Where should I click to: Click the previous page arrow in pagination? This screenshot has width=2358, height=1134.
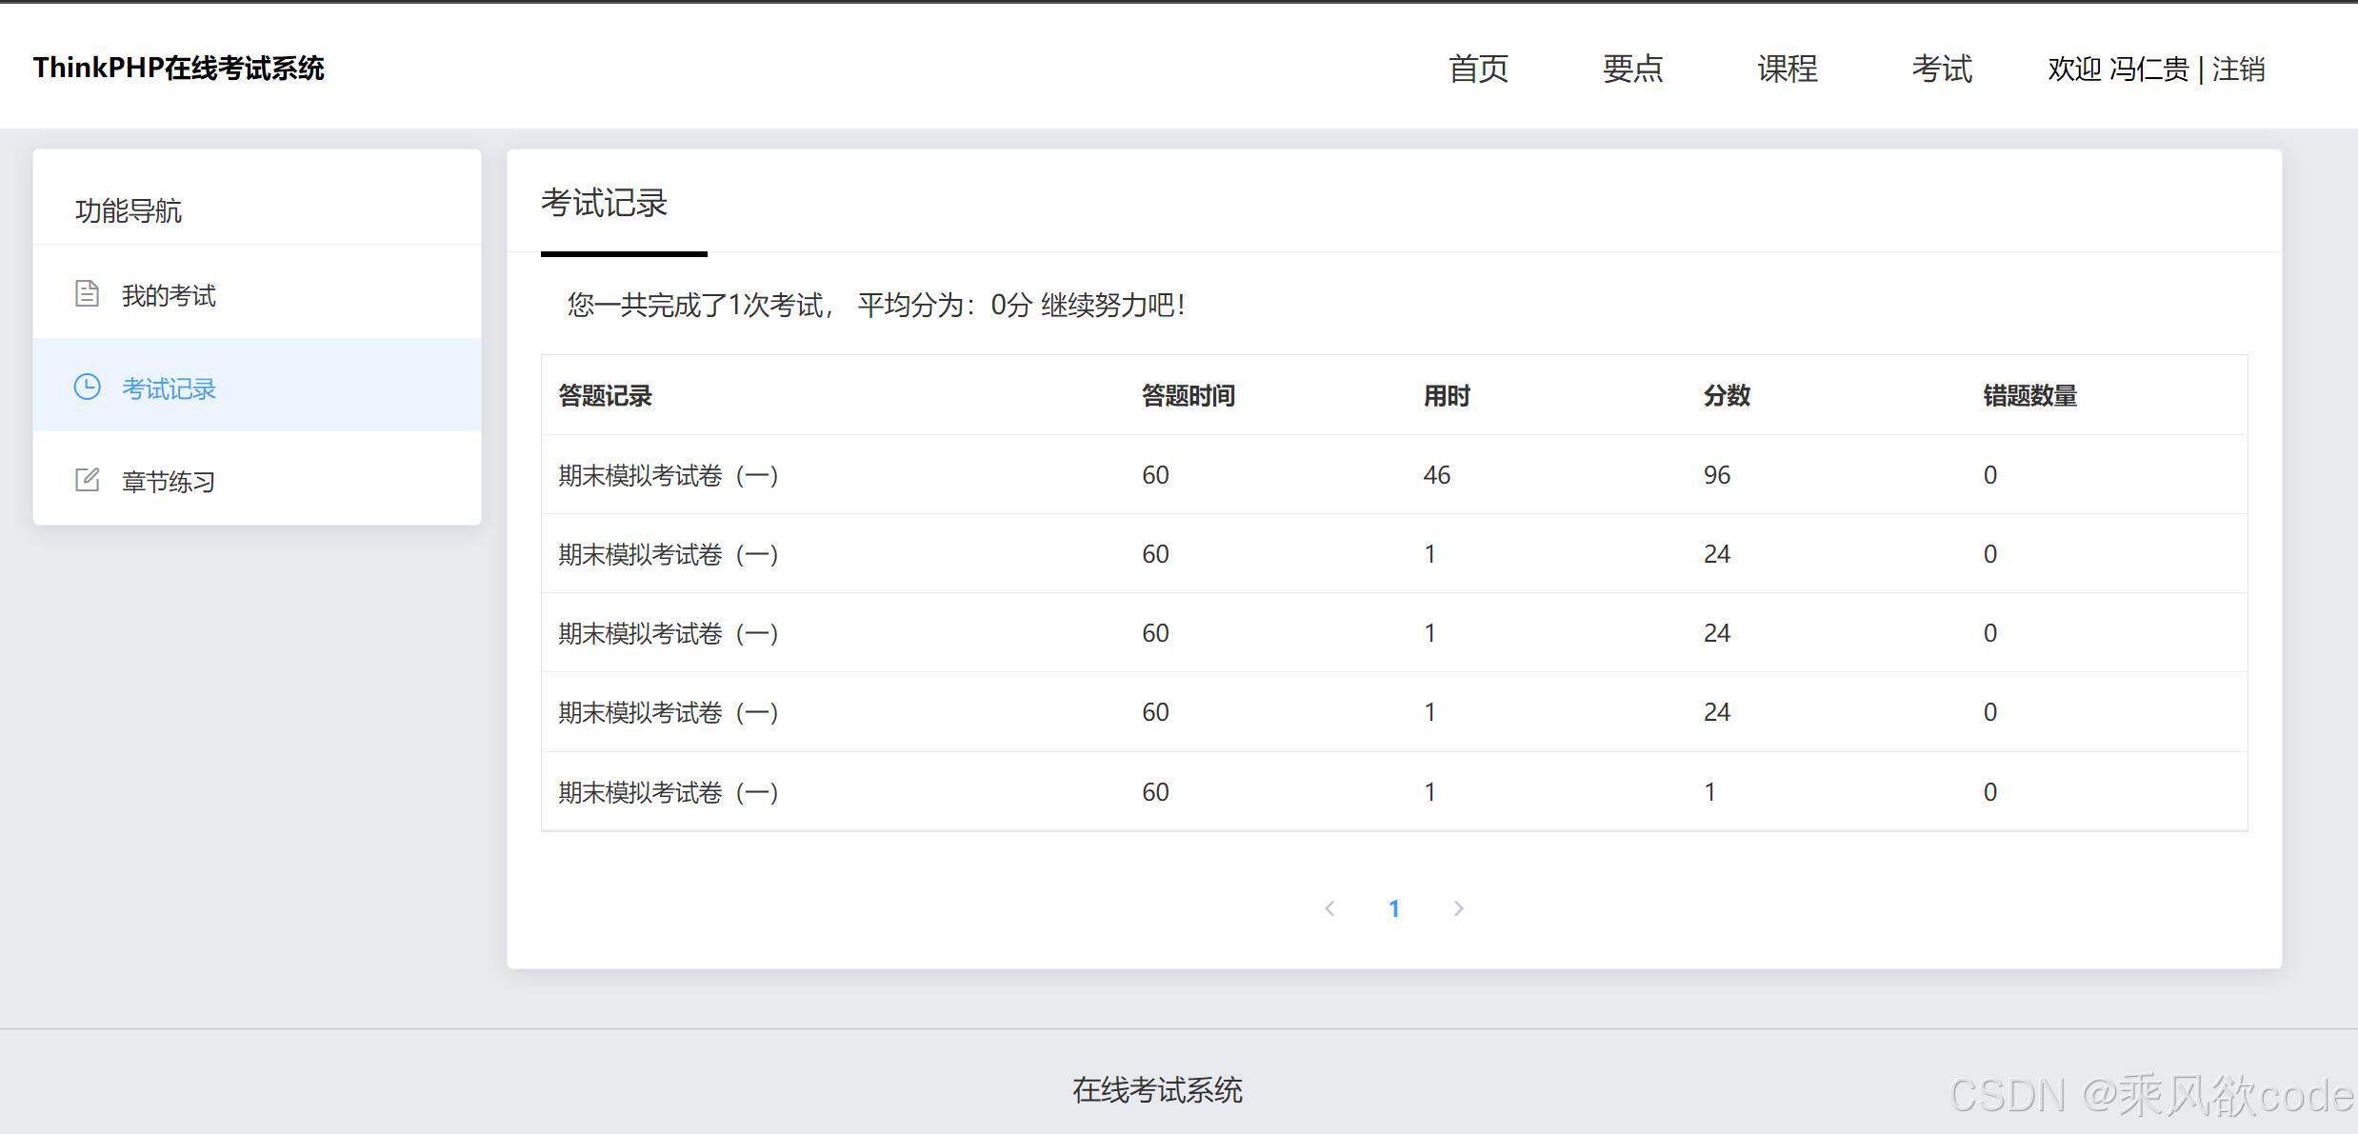pyautogui.click(x=1329, y=908)
